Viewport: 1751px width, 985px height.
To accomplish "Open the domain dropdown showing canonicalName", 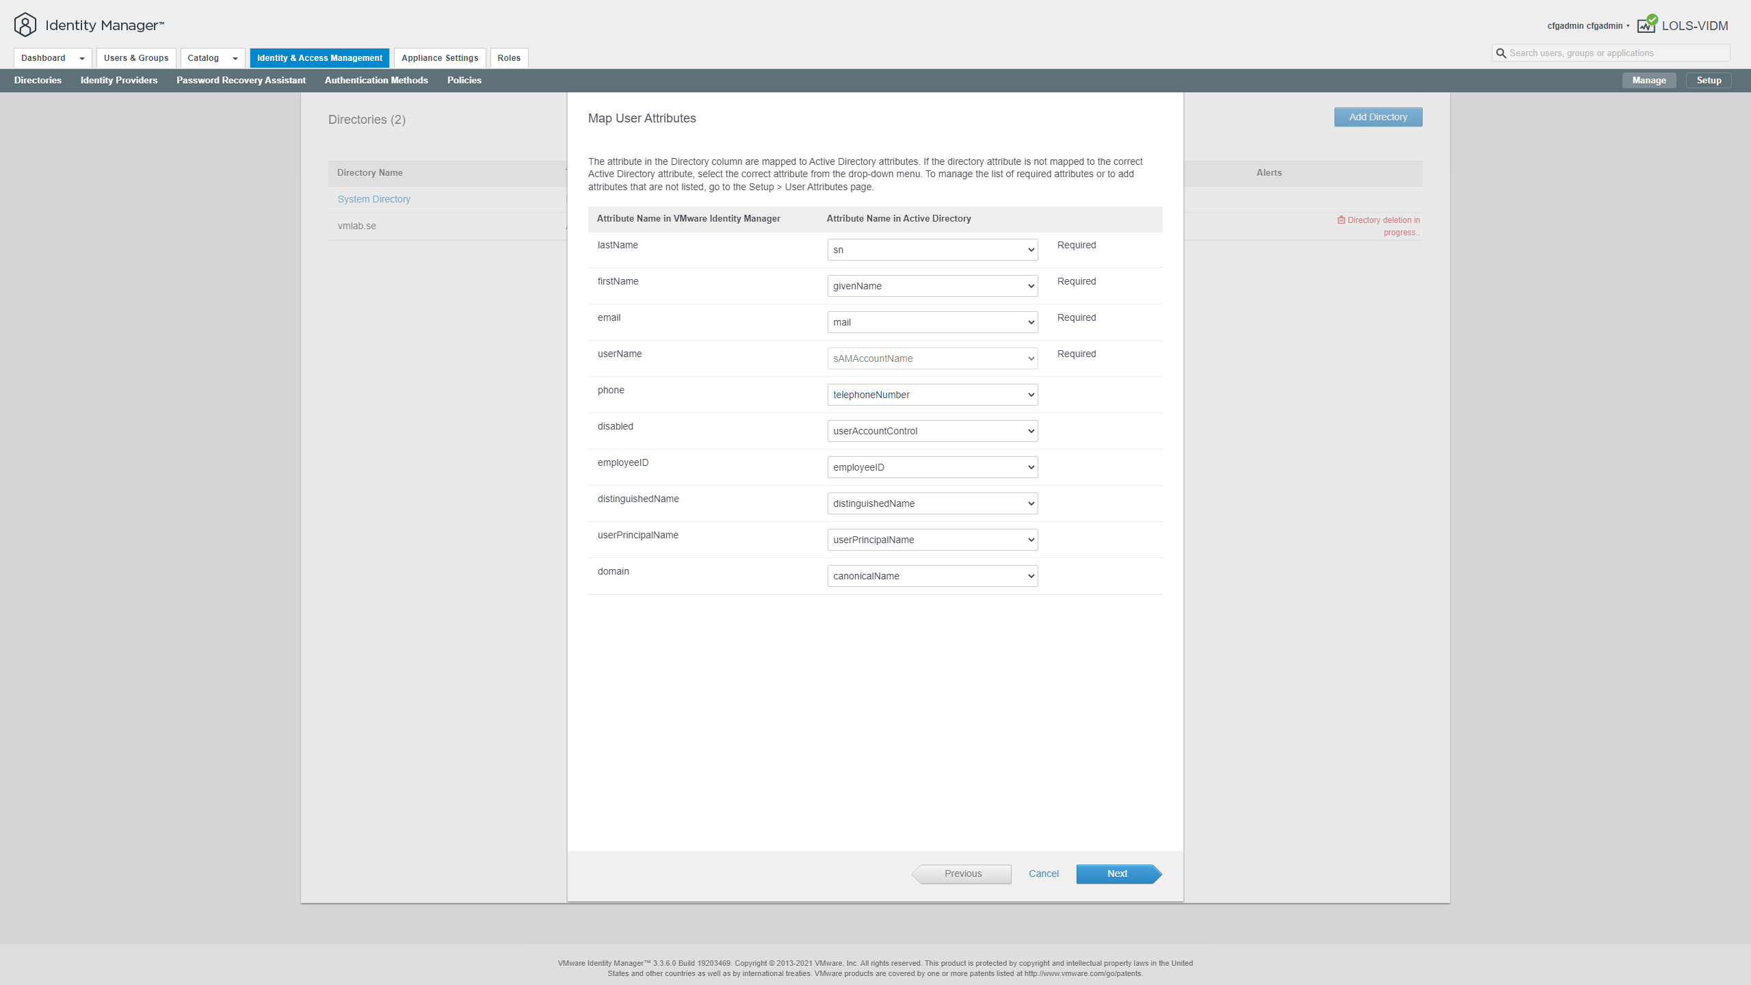I will pos(932,576).
